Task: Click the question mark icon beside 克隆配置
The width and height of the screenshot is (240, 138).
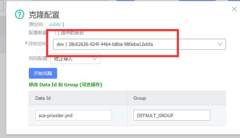Action: pos(20,14)
